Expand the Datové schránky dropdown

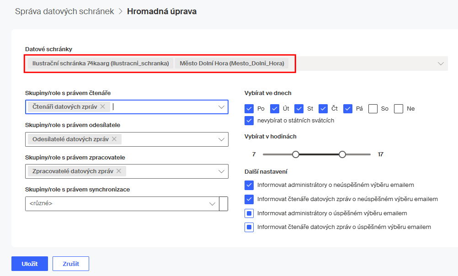pyautogui.click(x=441, y=64)
